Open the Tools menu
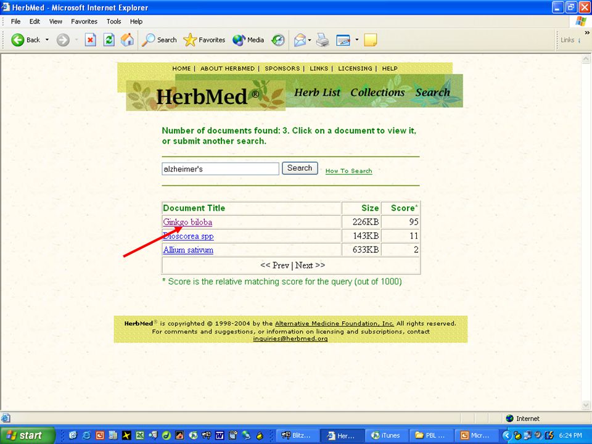This screenshot has height=444, width=592. point(113,22)
